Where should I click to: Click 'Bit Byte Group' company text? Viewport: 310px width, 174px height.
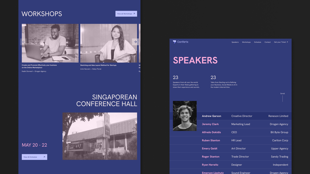pyautogui.click(x=279, y=132)
